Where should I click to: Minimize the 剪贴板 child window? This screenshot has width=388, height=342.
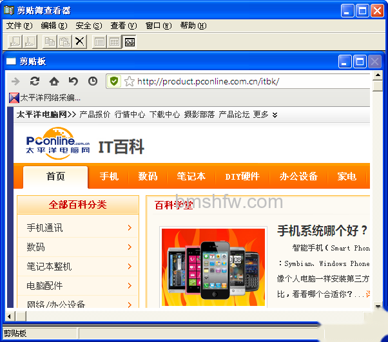[345, 61]
